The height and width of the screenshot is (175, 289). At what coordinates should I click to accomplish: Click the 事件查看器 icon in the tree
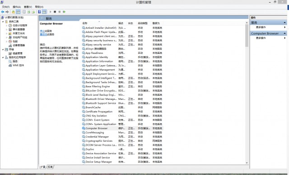(10, 29)
